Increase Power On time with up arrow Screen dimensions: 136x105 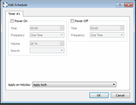click(x=62, y=27)
